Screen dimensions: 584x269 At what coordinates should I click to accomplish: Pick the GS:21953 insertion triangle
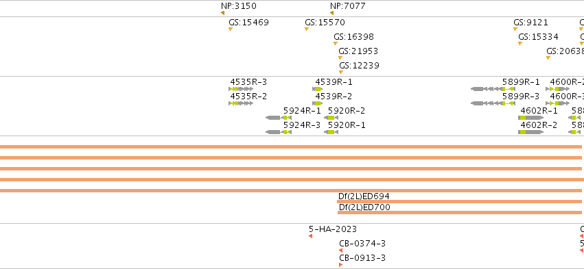(340, 58)
